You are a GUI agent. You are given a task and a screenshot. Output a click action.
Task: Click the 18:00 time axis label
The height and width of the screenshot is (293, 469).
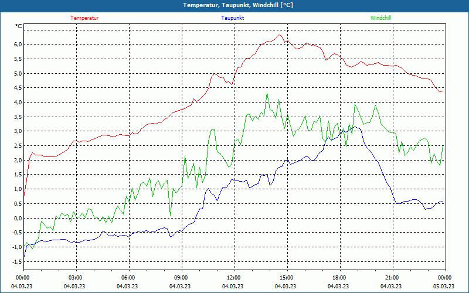tap(339, 278)
